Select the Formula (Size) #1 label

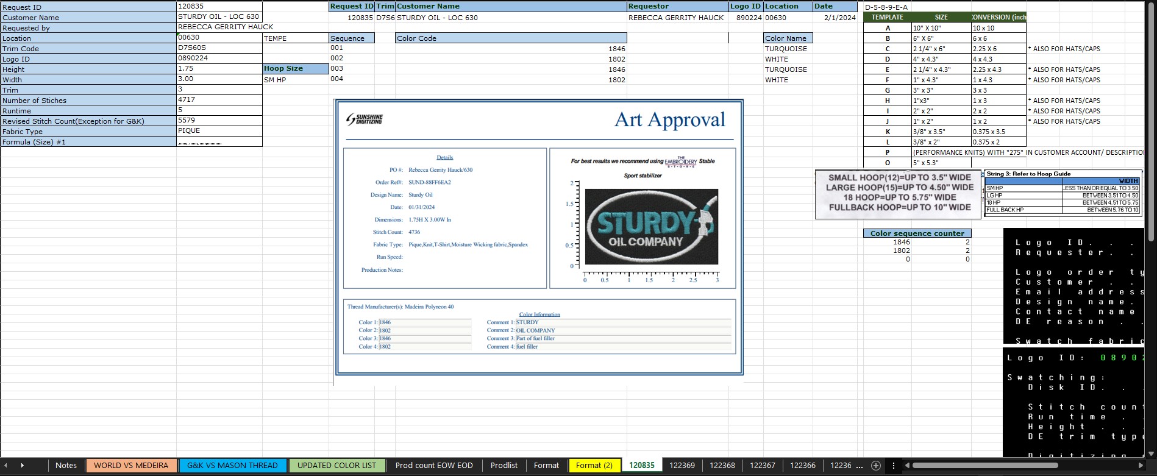(x=88, y=142)
